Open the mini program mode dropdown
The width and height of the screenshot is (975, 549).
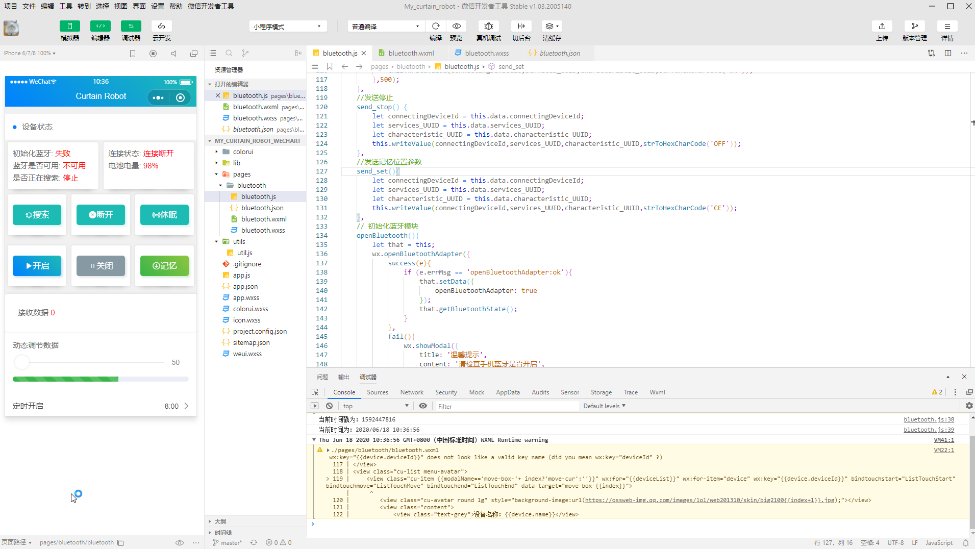pos(288,27)
